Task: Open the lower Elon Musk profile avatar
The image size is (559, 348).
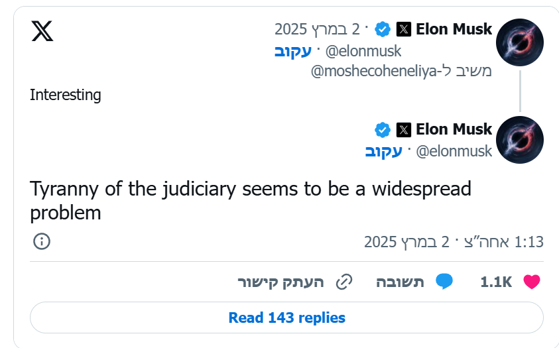Action: [520, 139]
